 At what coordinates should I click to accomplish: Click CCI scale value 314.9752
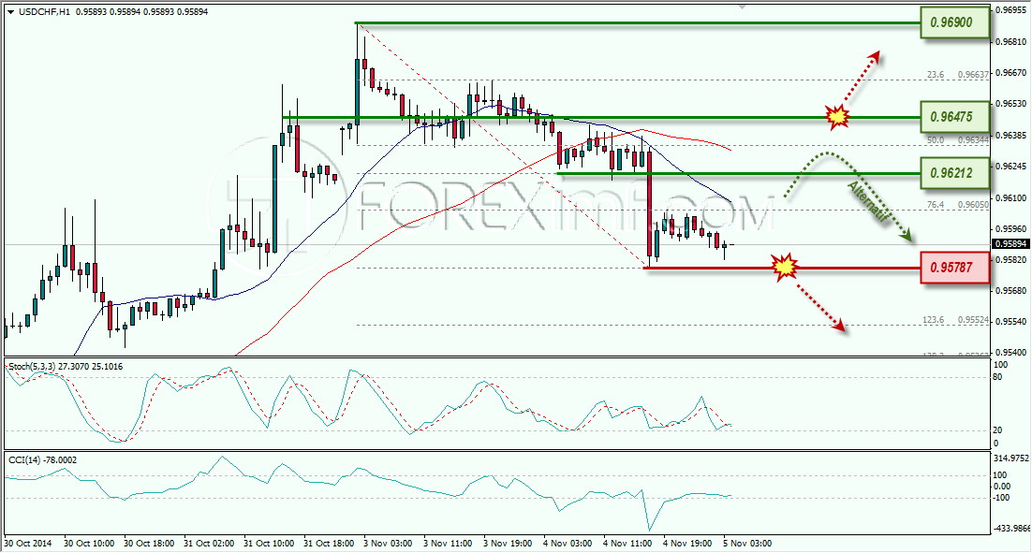coord(1010,458)
